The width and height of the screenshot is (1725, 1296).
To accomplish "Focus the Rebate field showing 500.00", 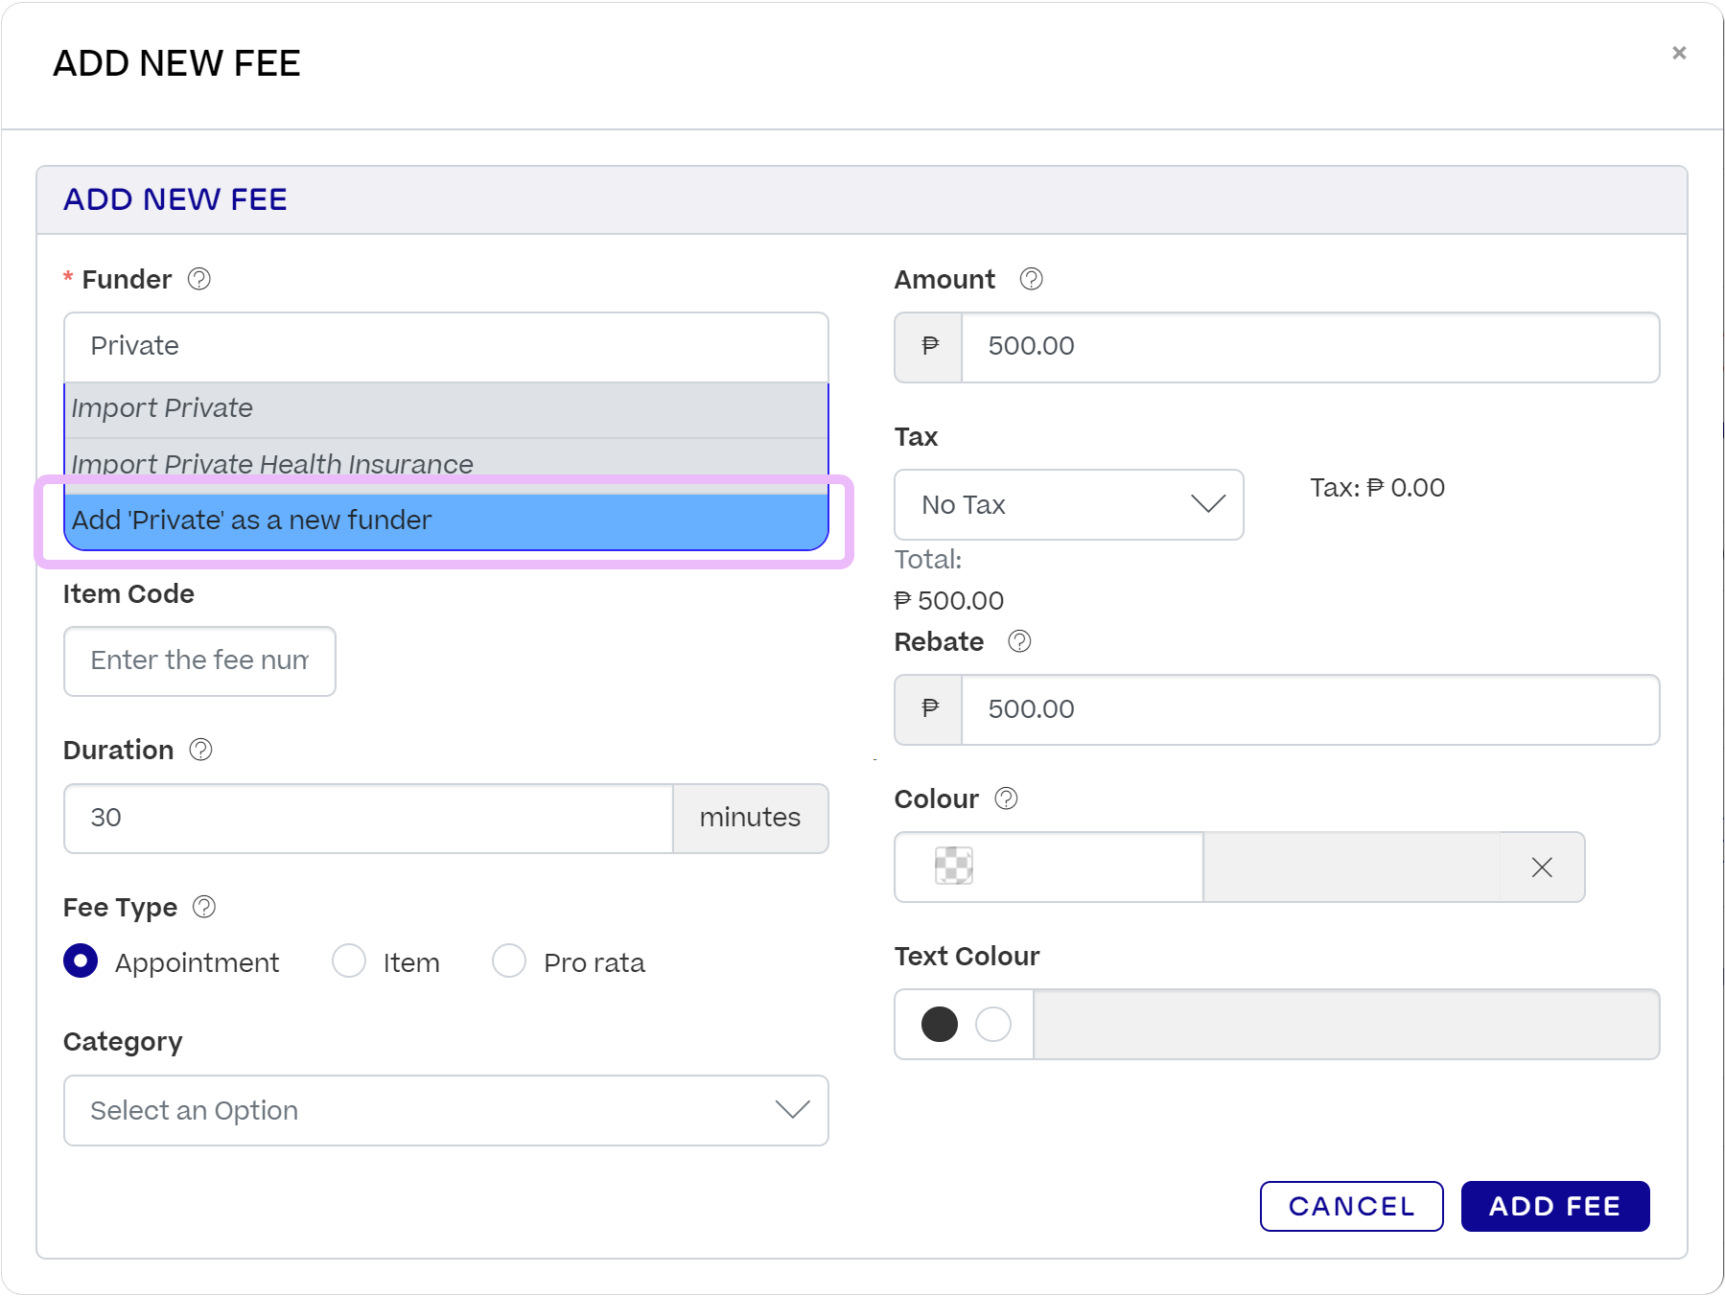I will coord(1310,709).
